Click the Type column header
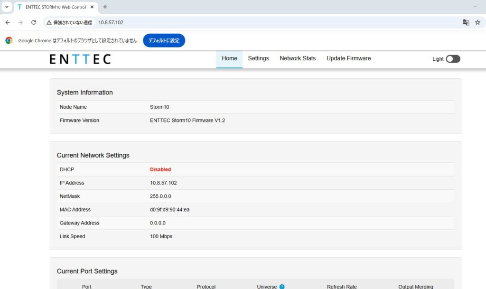Viewport: 486px width, 289px height. tap(146, 287)
